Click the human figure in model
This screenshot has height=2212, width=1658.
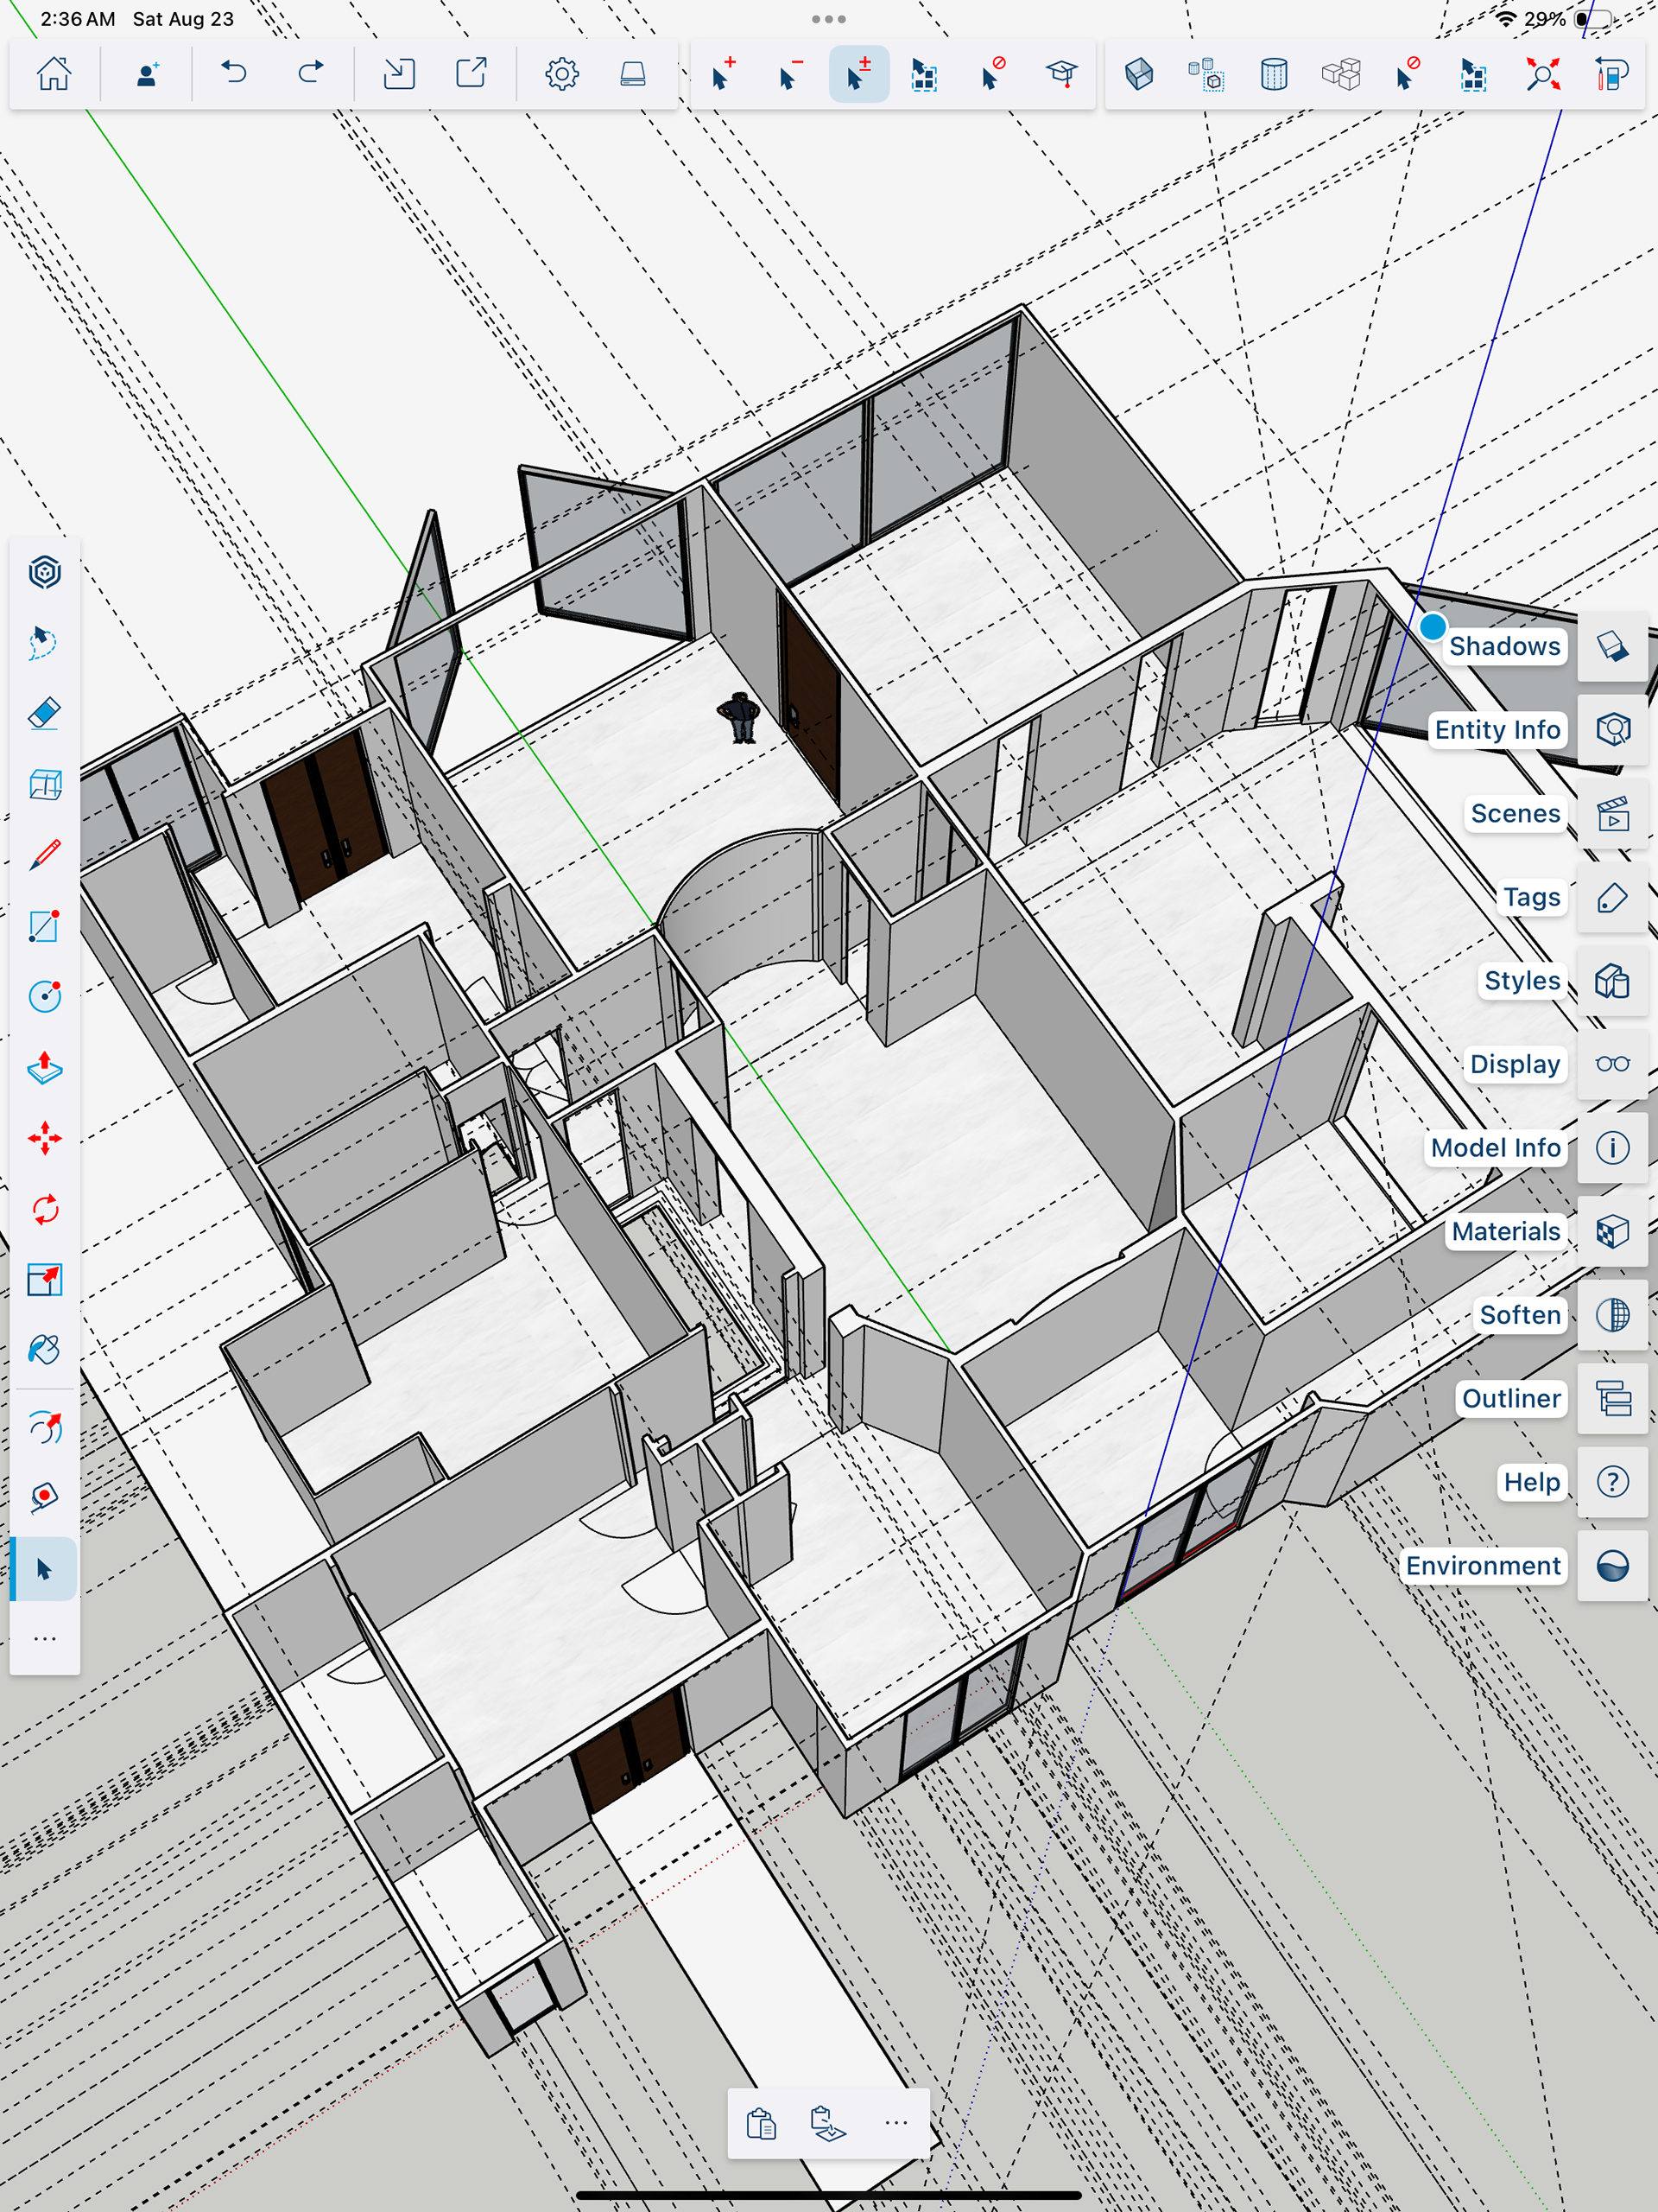pos(741,717)
